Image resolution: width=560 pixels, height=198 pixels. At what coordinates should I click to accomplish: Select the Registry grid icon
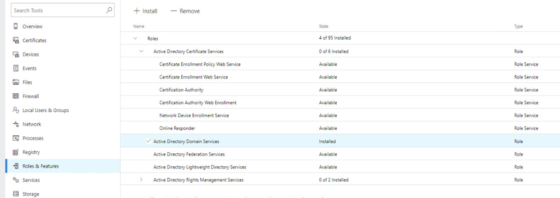point(15,152)
